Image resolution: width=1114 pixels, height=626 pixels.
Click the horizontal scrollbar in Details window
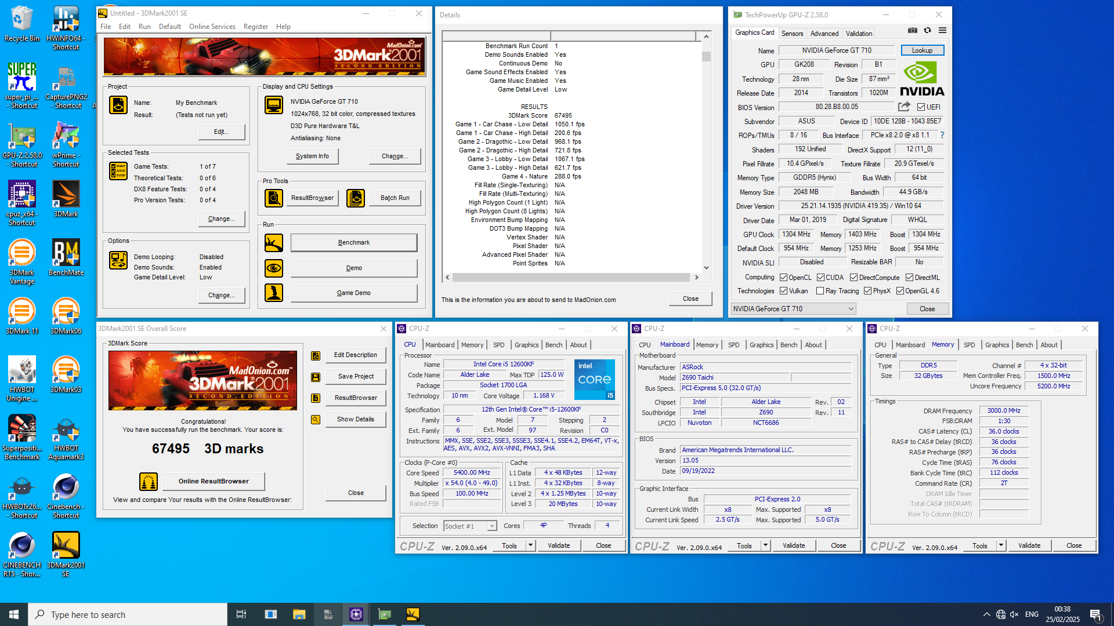coord(572,278)
